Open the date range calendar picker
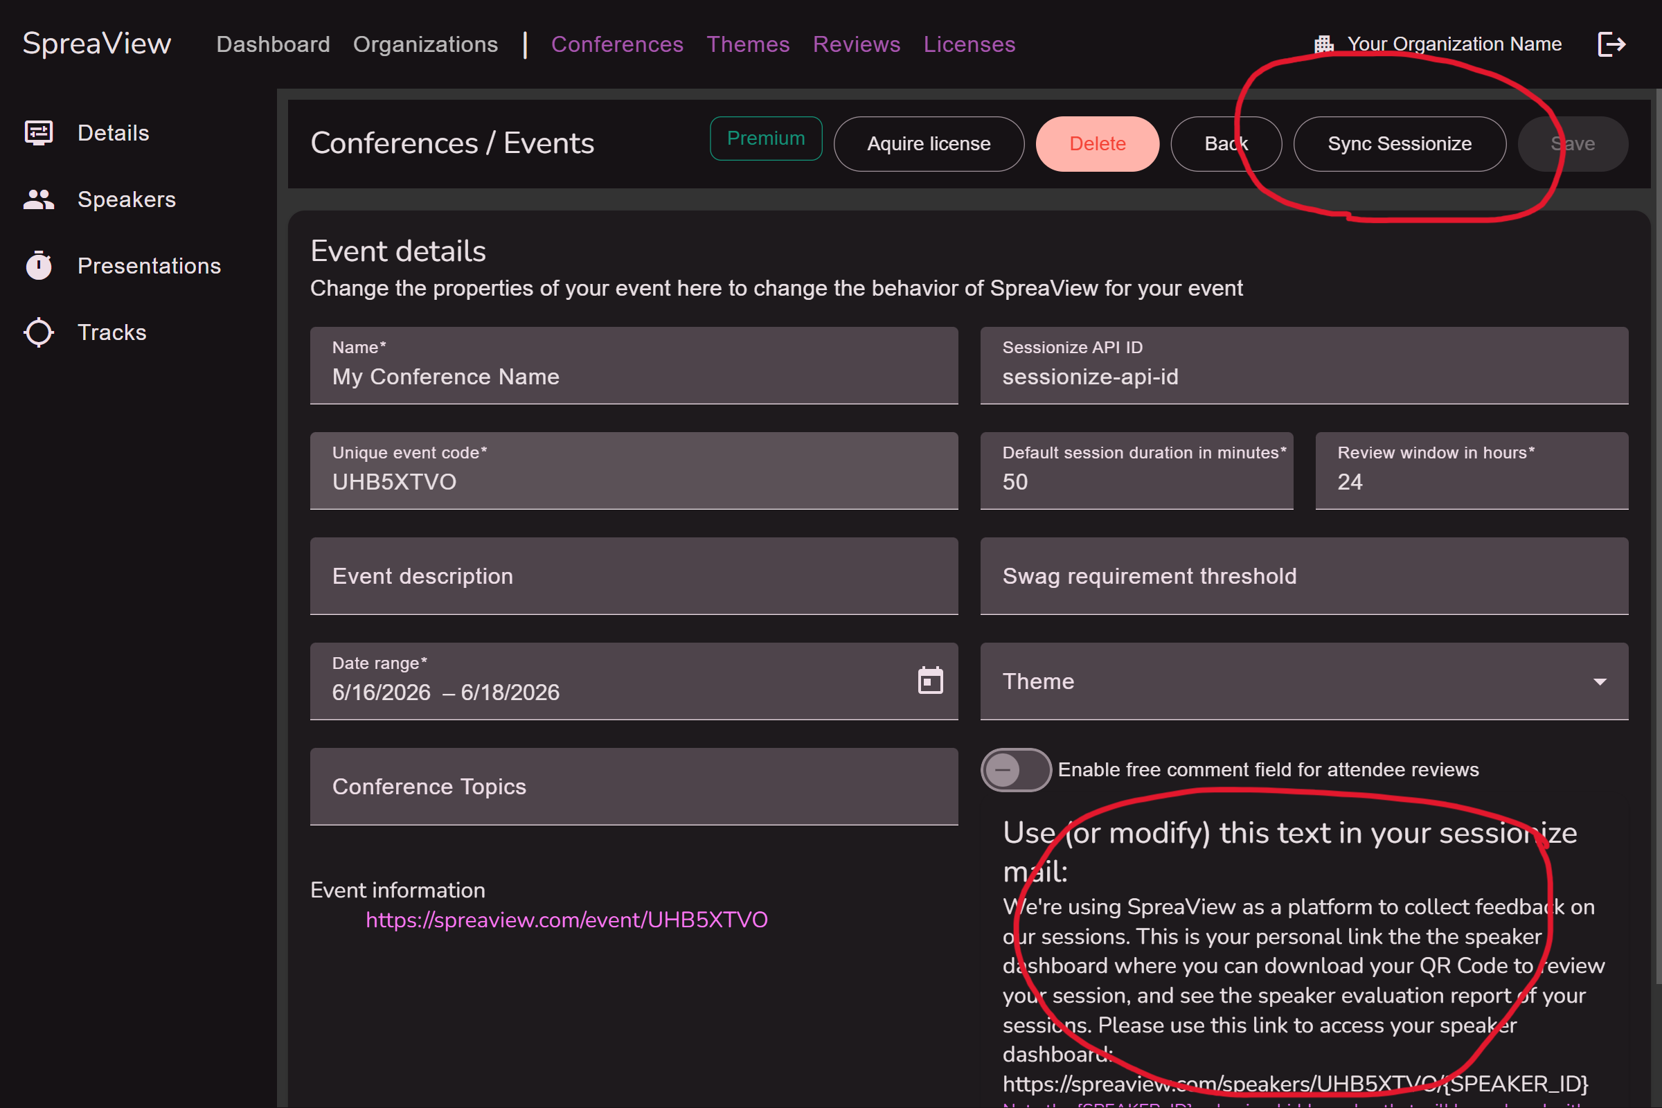The height and width of the screenshot is (1108, 1662). pyautogui.click(x=930, y=681)
